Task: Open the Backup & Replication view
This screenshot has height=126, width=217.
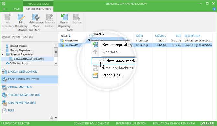Action: pyautogui.click(x=29, y=72)
